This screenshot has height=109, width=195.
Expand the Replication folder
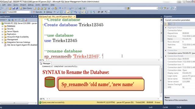pos(2,34)
